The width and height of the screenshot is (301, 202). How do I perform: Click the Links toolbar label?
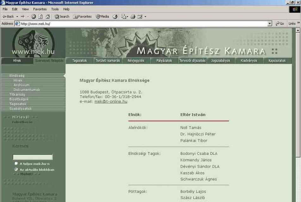pos(292,24)
